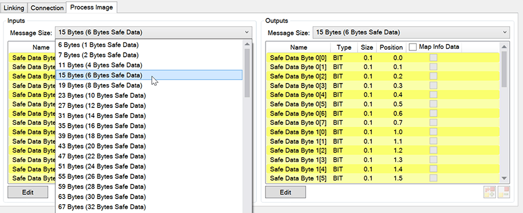The image size is (523, 213).
Task: Click the dropdown list scroll-up arrow
Action: [x=247, y=44]
